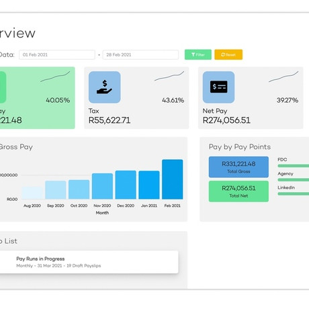Select the Sep 2020 bar in chart
The height and width of the screenshot is (309, 309).
[56, 190]
